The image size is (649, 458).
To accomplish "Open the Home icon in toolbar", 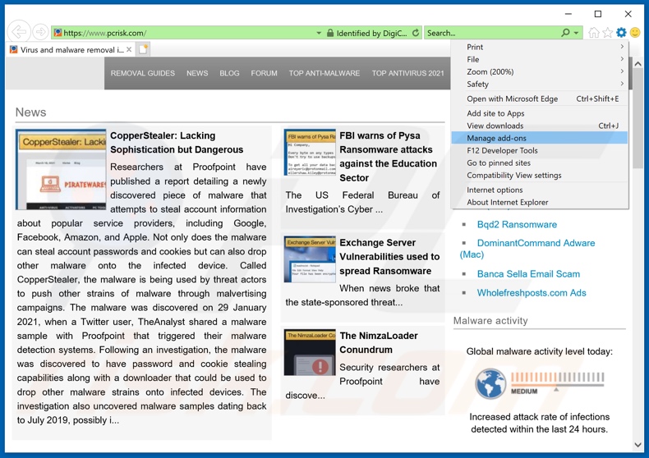I will pyautogui.click(x=593, y=33).
